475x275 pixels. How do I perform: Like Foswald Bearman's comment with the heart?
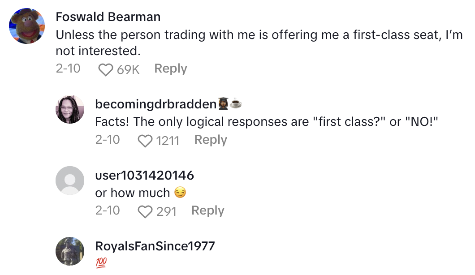click(x=105, y=69)
